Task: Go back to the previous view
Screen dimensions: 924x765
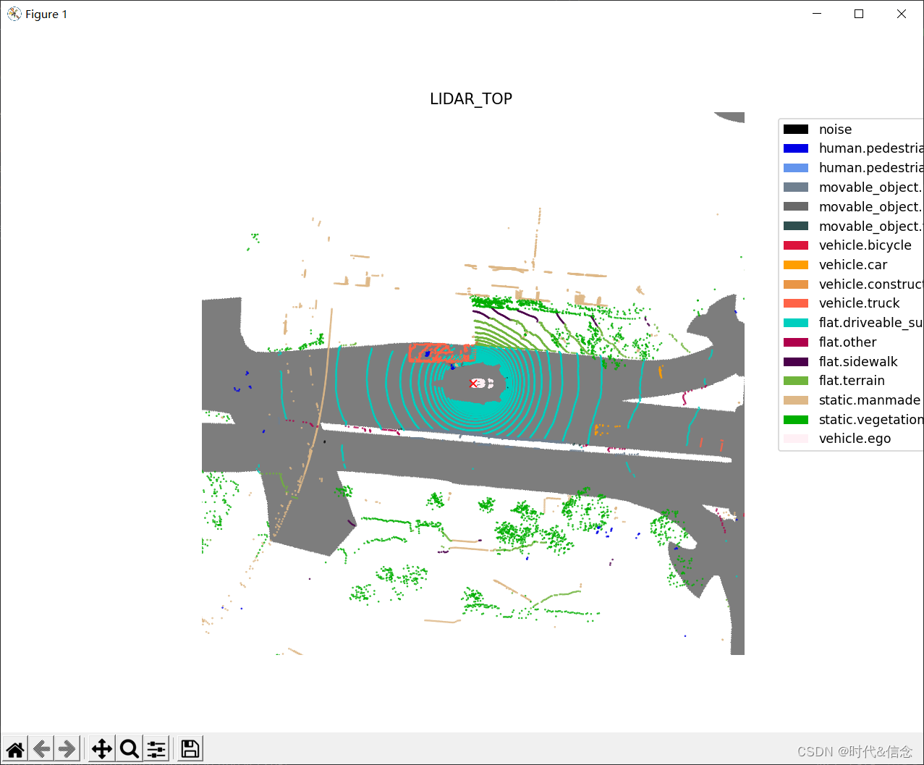Action: pyautogui.click(x=42, y=749)
